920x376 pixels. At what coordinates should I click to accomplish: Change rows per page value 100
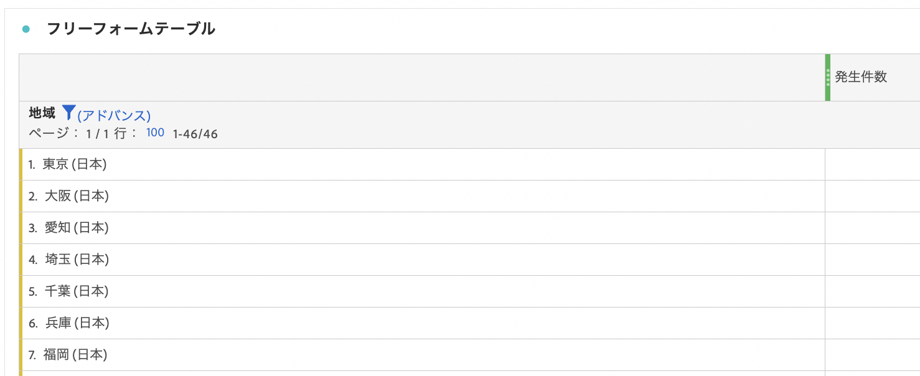pos(155,133)
